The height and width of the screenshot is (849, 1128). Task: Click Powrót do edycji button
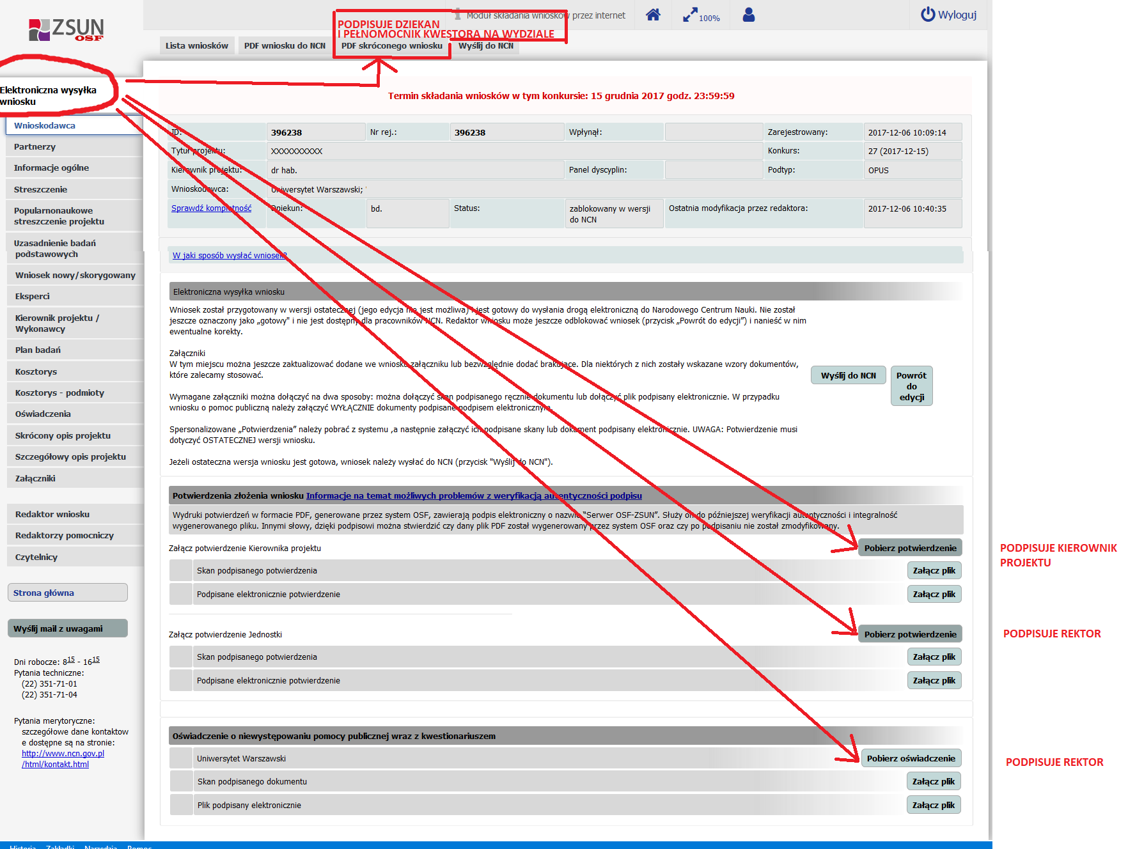tap(911, 386)
